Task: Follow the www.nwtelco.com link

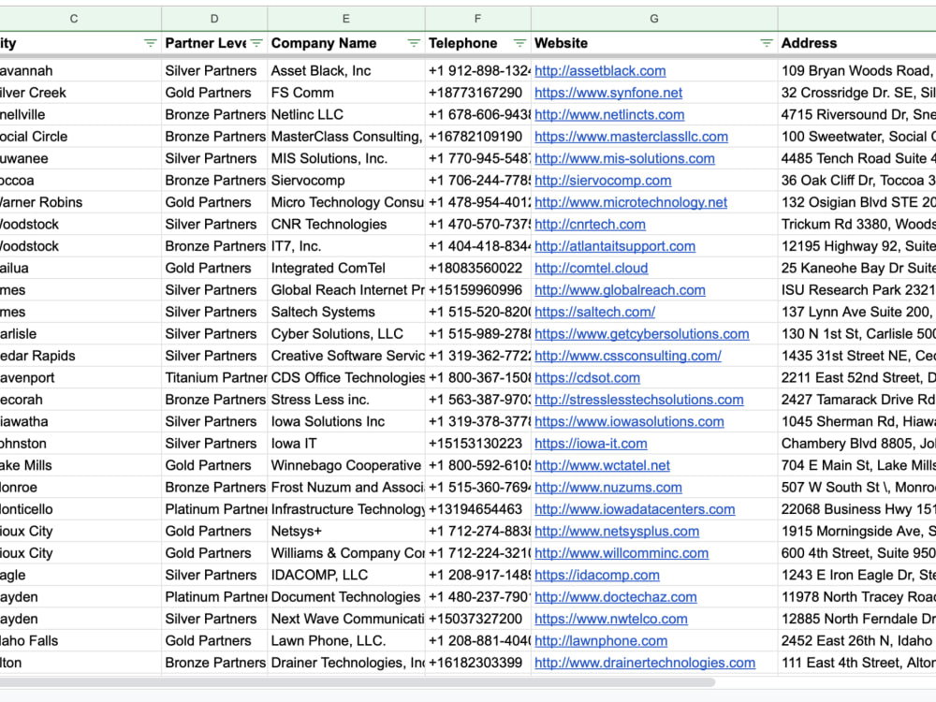Action: (610, 620)
